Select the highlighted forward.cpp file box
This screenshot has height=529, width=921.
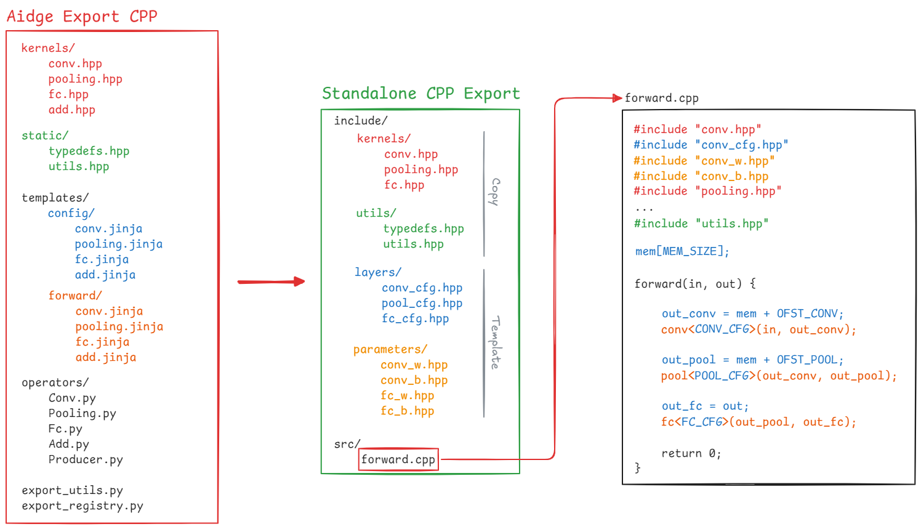point(398,459)
